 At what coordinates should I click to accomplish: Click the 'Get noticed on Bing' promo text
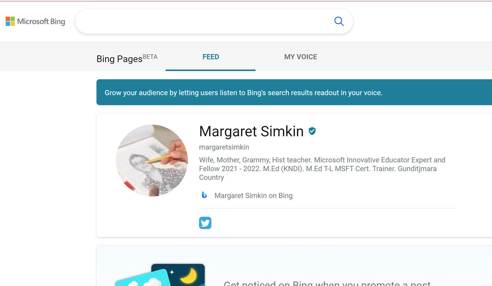pos(327,283)
